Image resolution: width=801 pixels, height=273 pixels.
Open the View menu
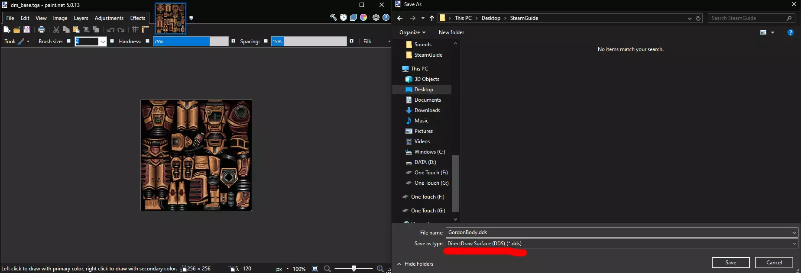tap(41, 18)
